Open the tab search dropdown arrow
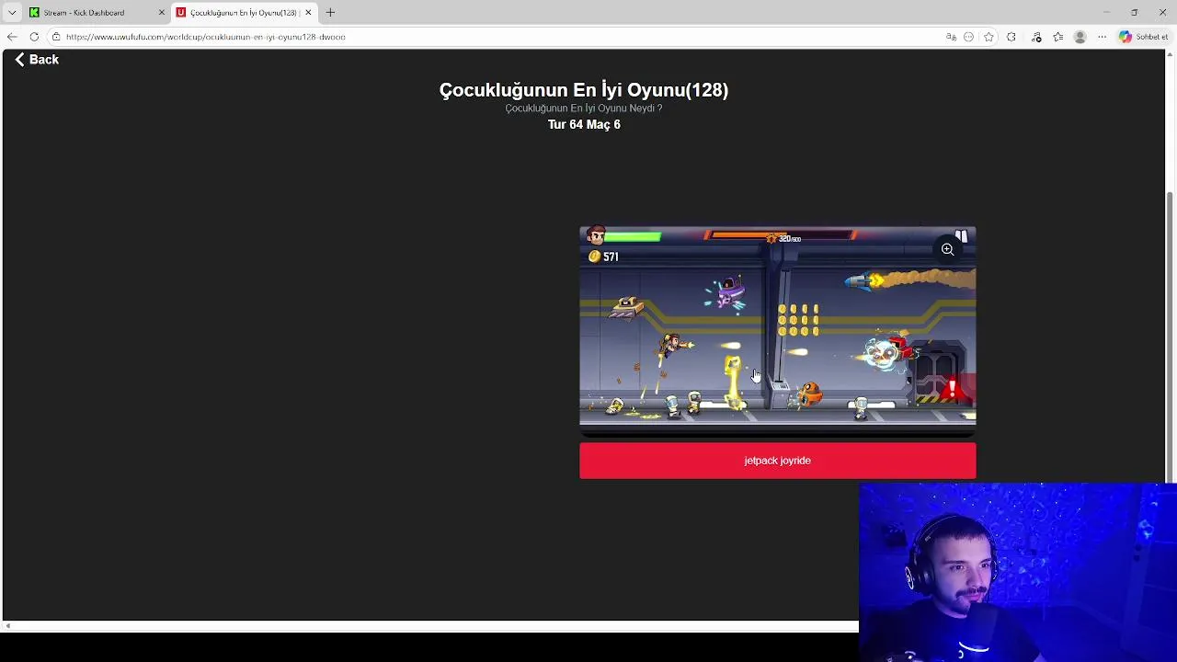 click(x=12, y=13)
